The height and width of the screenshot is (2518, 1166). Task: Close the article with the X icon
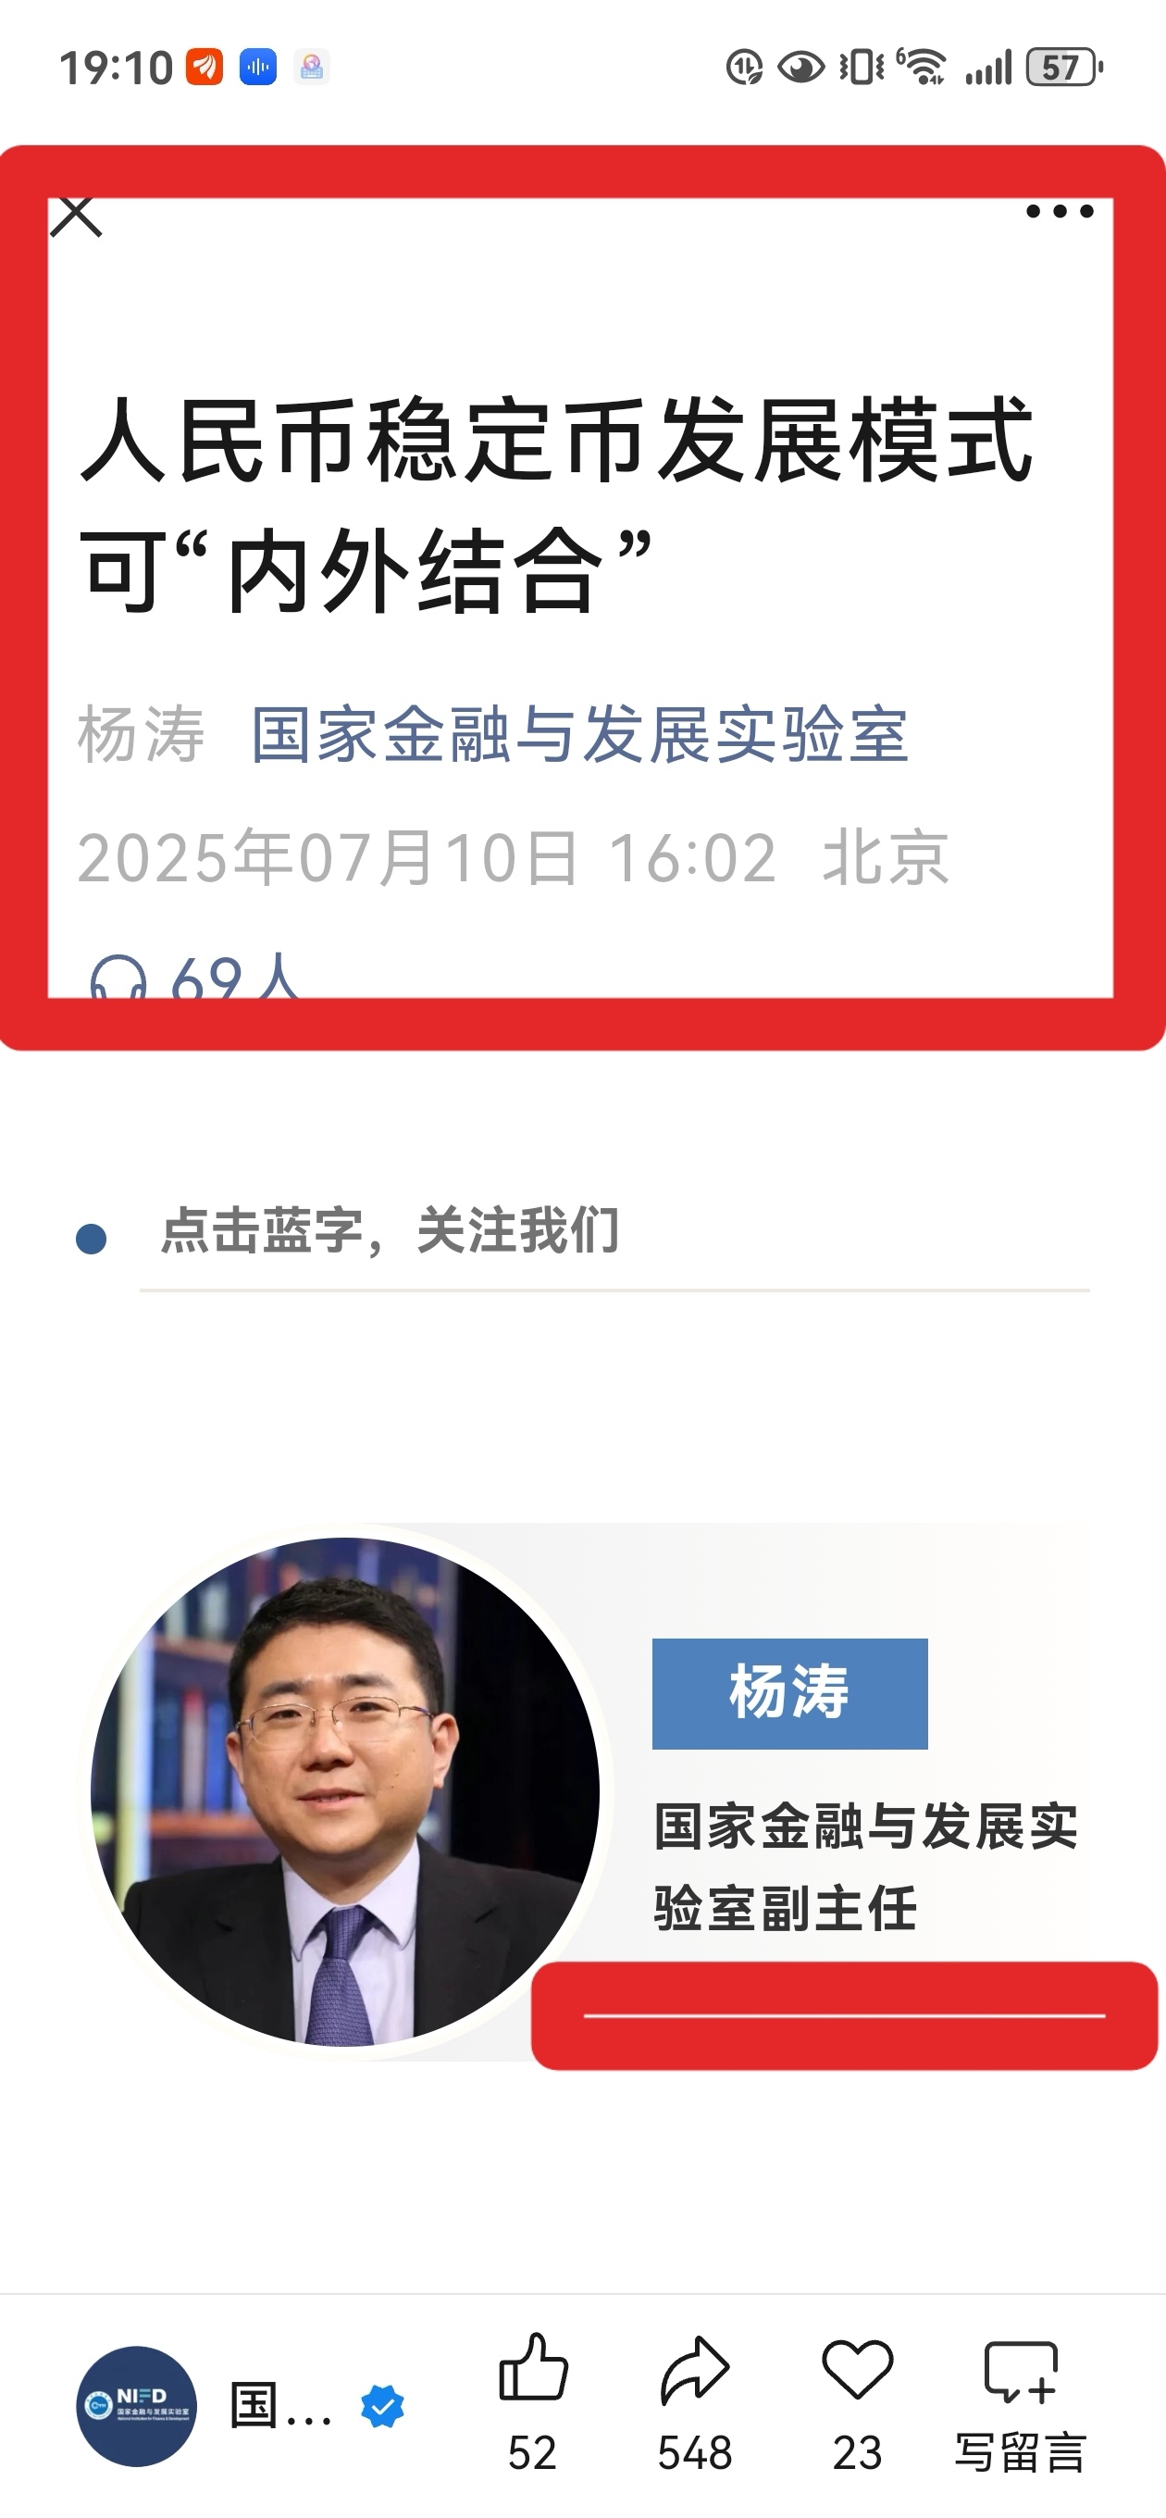point(76,216)
